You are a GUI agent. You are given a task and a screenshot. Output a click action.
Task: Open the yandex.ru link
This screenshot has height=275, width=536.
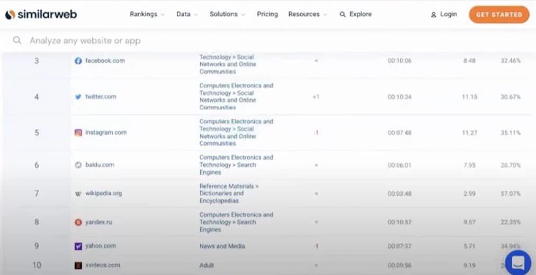[x=99, y=222]
